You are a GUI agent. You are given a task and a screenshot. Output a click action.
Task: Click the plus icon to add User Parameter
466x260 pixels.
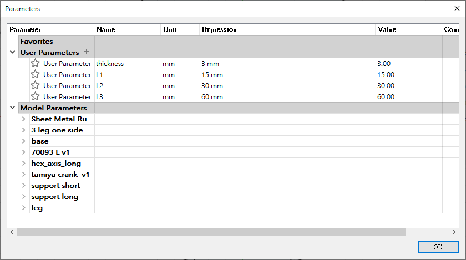[86, 52]
